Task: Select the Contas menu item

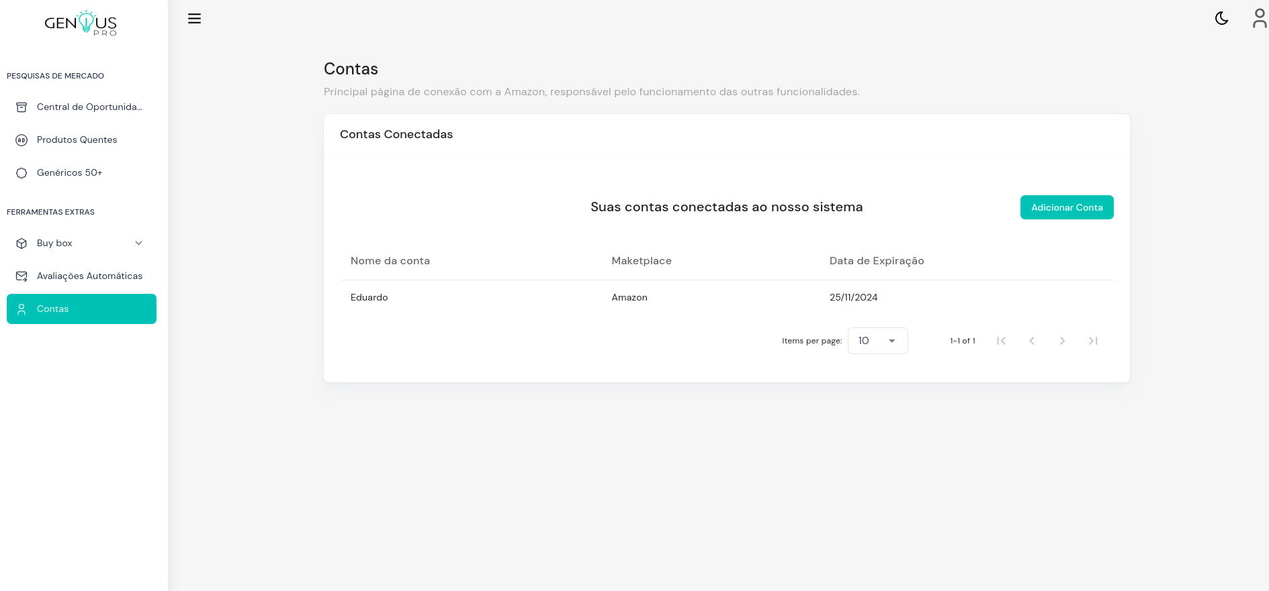Action: click(81, 309)
